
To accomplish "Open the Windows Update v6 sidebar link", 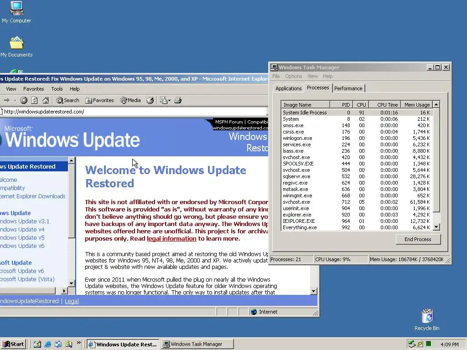I will point(22,246).
